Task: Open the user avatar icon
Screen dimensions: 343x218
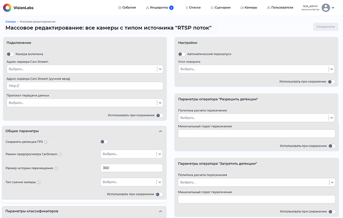Action: point(326,8)
